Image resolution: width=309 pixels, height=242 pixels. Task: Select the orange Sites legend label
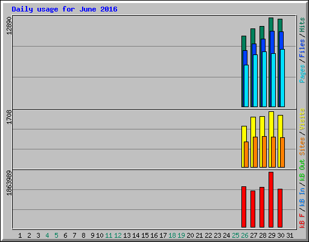coord(302,146)
